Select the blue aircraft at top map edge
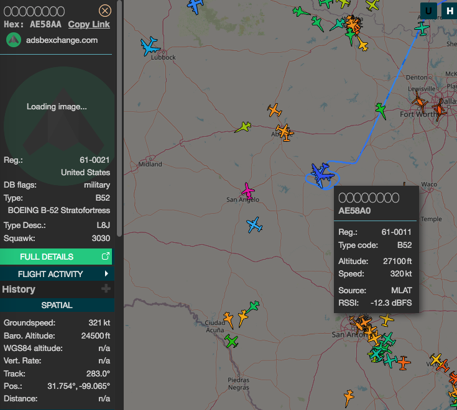Screen dimensions: 457x410 coord(196,6)
